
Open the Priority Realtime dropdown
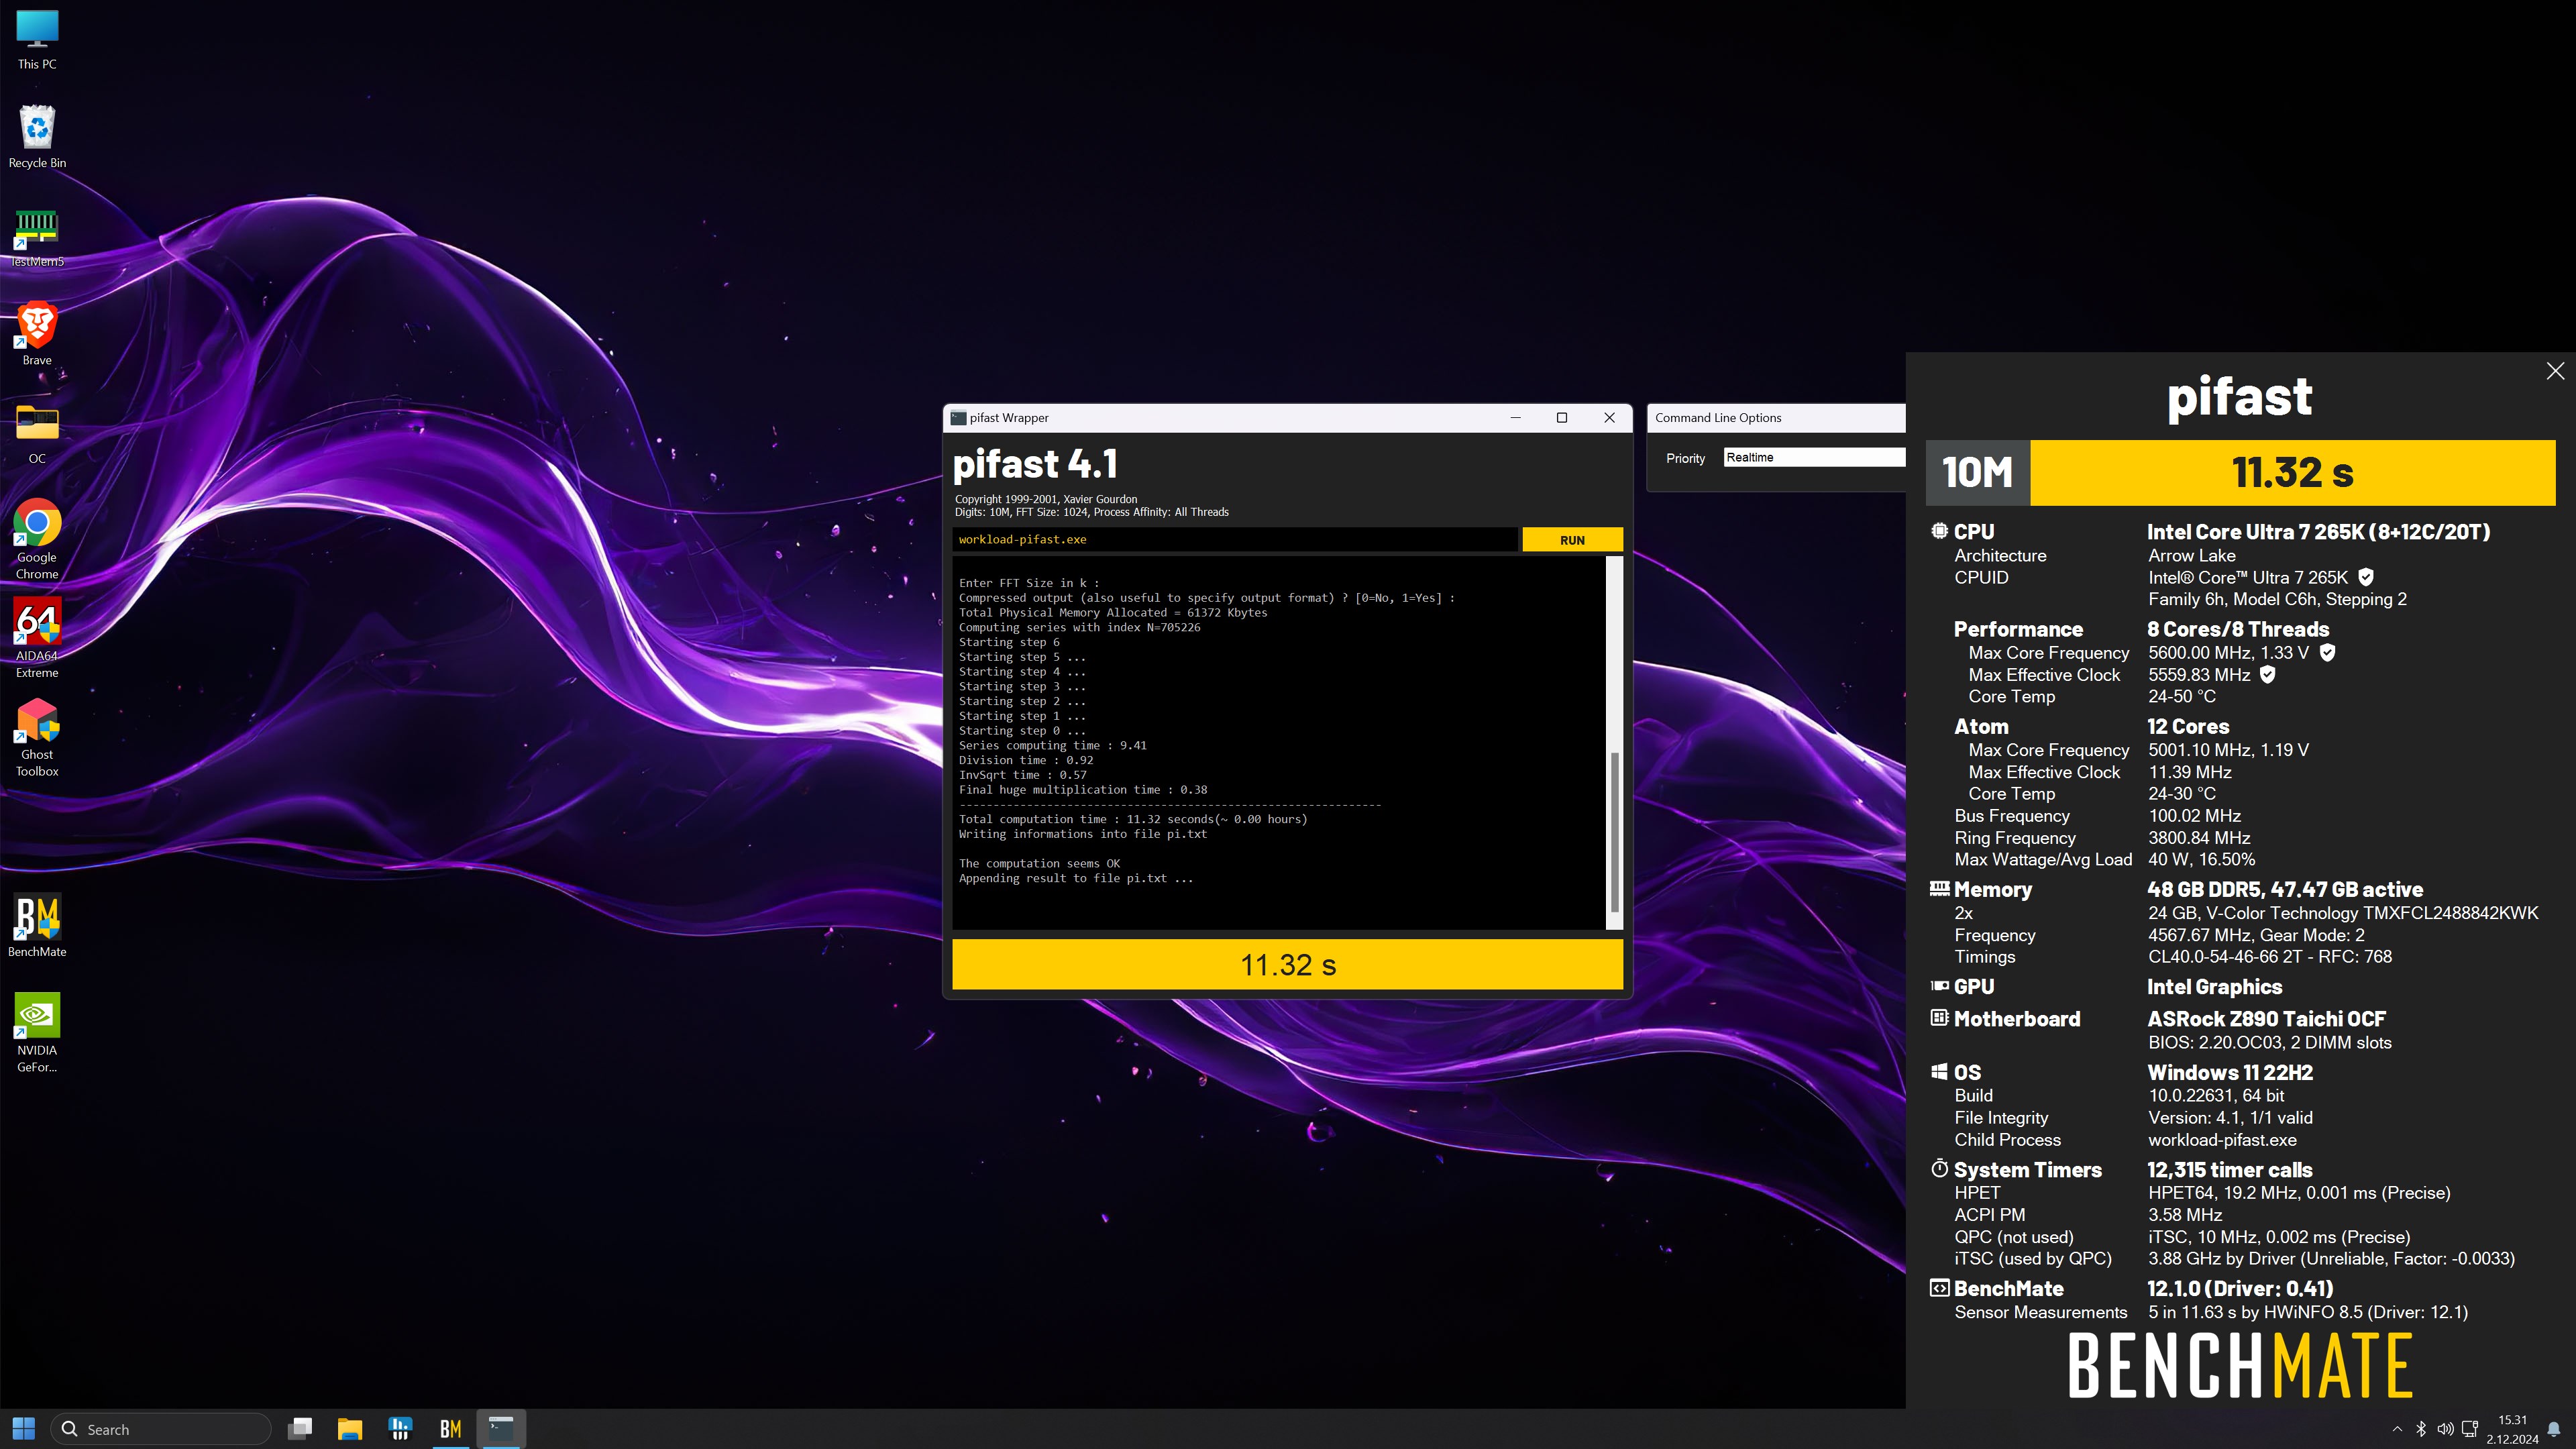[1814, 457]
